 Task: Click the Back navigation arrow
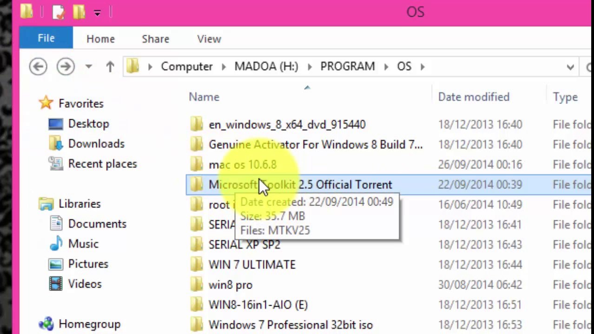(x=38, y=66)
